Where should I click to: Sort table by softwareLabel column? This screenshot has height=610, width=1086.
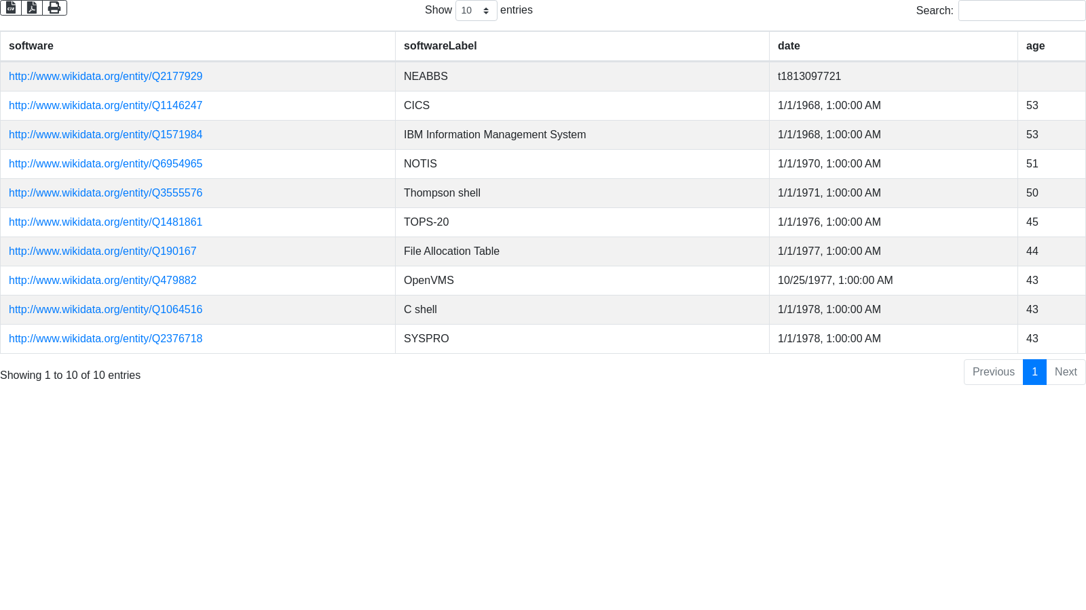tap(440, 46)
